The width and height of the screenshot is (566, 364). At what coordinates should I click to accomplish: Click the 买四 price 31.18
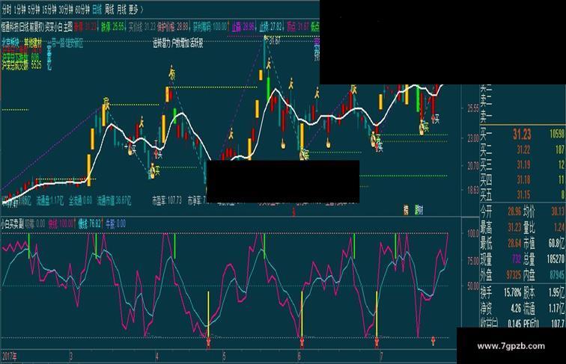(523, 179)
